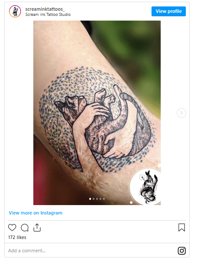Open the View more on Instagram link
Screen dimensions: 197x266
point(36,213)
